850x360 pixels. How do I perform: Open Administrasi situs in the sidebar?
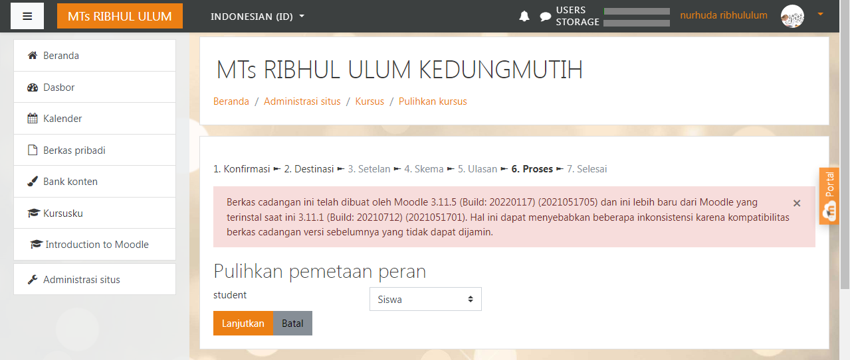[x=94, y=280]
